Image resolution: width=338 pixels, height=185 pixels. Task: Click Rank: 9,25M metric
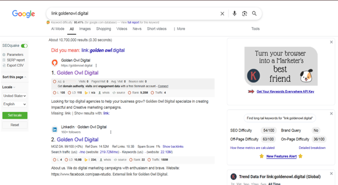coord(138,92)
